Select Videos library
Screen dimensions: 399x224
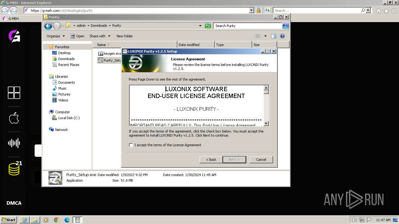63,100
